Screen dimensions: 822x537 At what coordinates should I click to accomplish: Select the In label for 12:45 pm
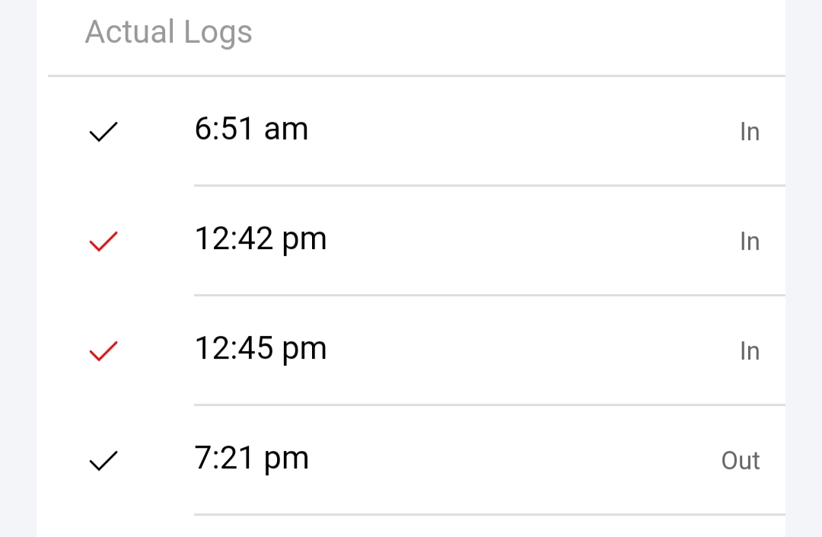pyautogui.click(x=750, y=351)
